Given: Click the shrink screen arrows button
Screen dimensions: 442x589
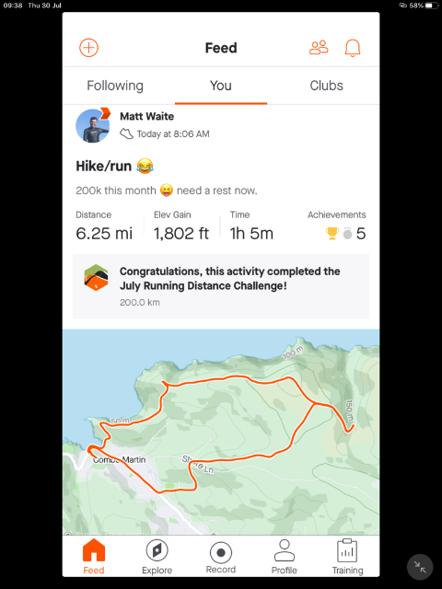Looking at the screenshot, I should point(420,567).
